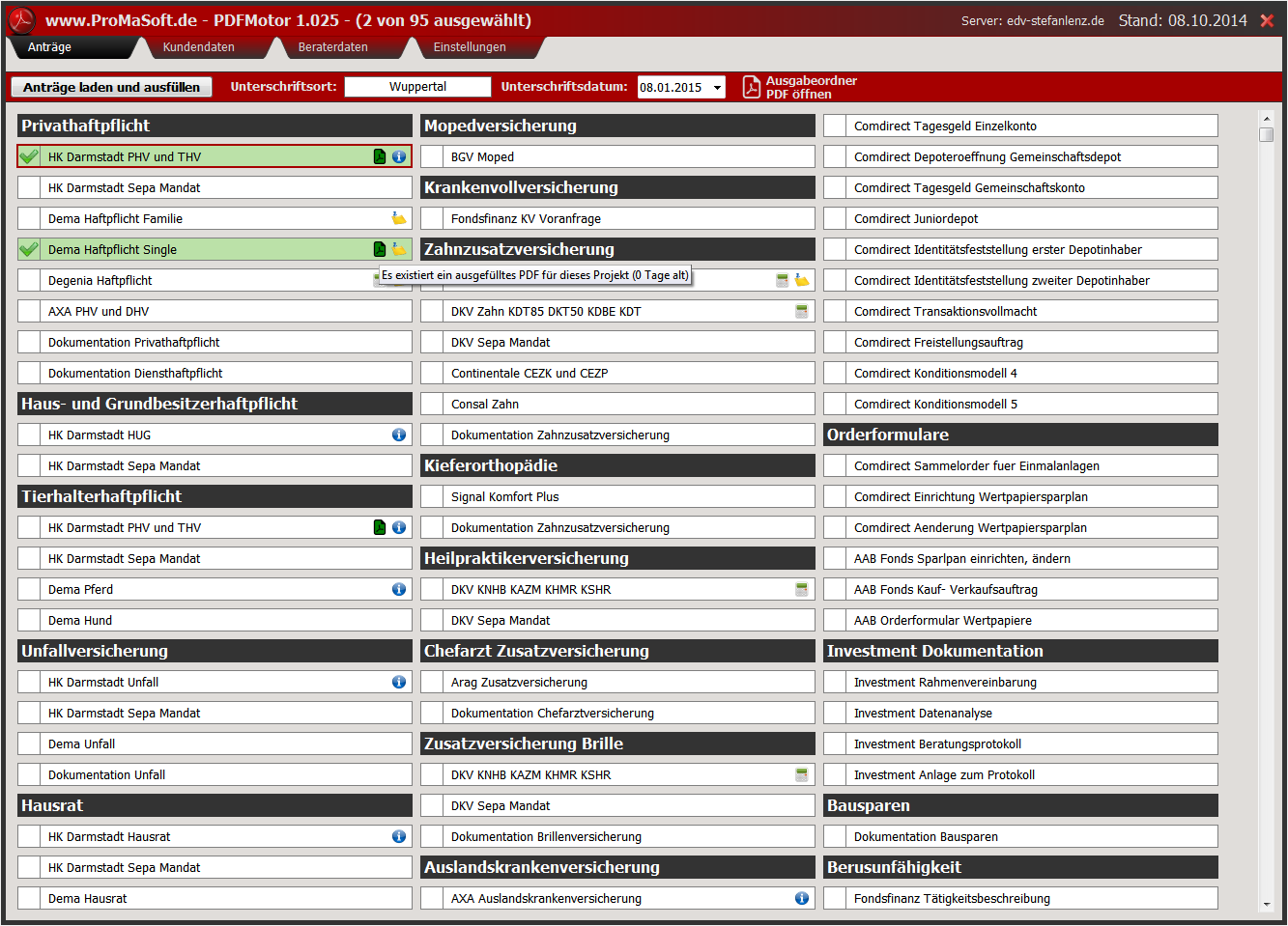
Task: Check the Comdirect Tagesgeld Einzelkonto checkbox
Action: 835,126
